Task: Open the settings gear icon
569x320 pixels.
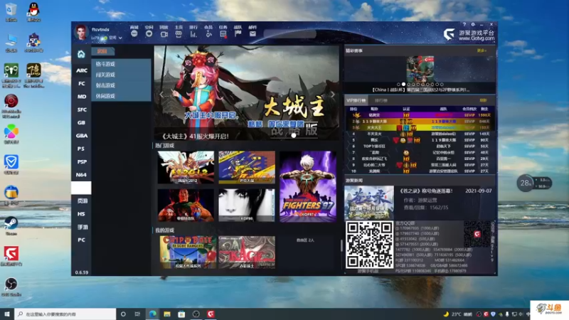Action: coord(473,25)
